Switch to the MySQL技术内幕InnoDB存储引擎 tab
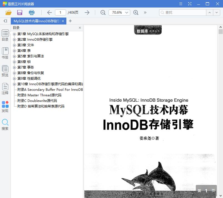The height and width of the screenshot is (198, 223). [37, 21]
